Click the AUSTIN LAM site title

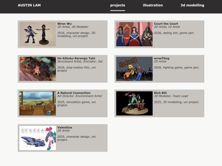pos(29,5)
